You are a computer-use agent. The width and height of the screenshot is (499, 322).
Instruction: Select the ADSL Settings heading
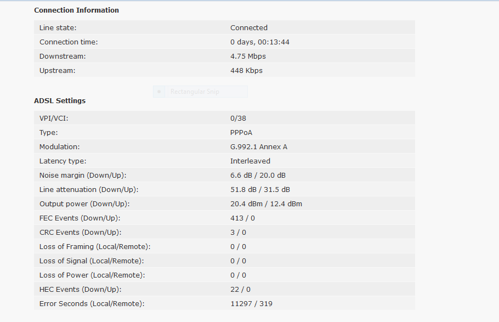[x=60, y=100]
